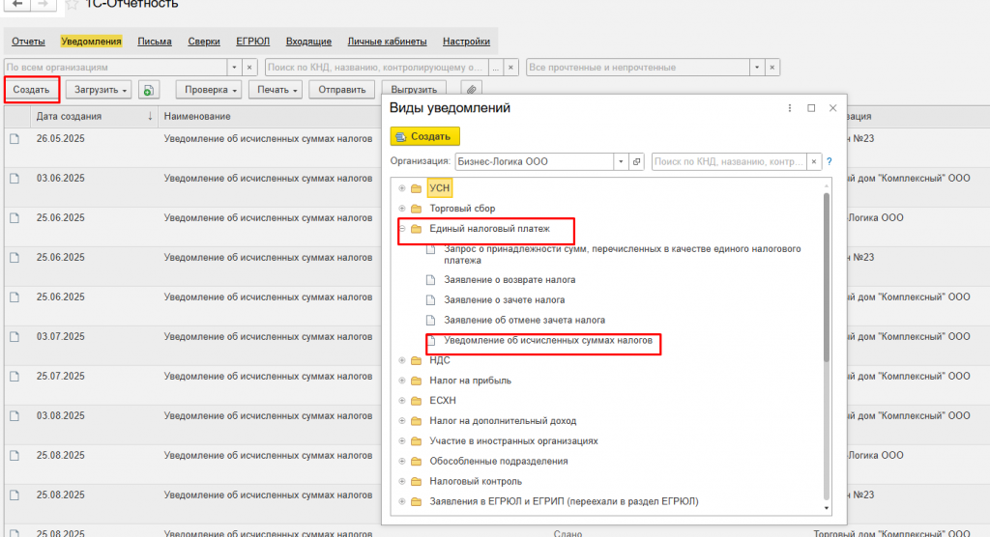Image resolution: width=990 pixels, height=537 pixels.
Task: Collapse the Единый налоговый платеж node
Action: [401, 229]
